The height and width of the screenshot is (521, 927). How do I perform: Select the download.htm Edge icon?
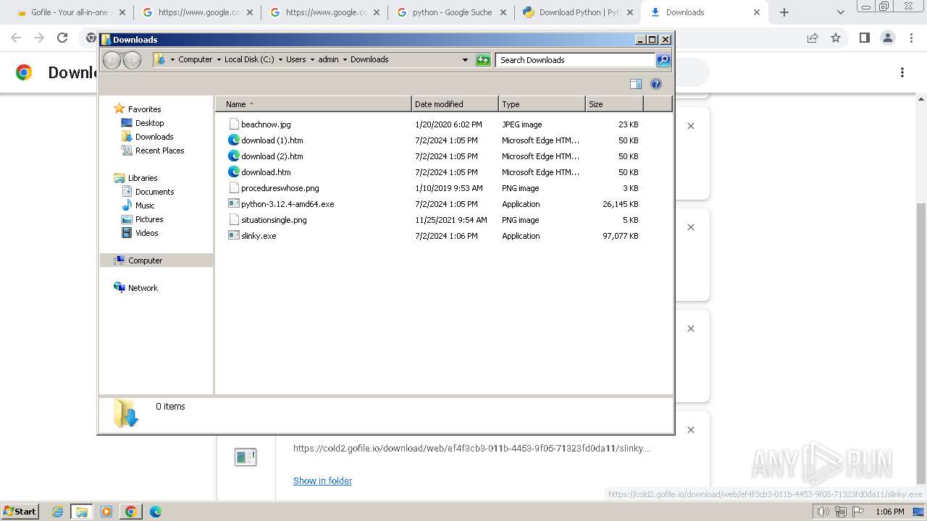233,172
